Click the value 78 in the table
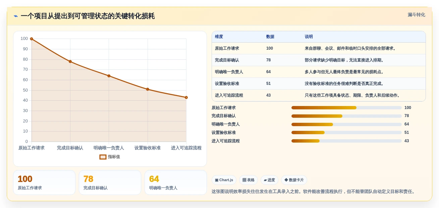The image size is (439, 208). tap(269, 60)
